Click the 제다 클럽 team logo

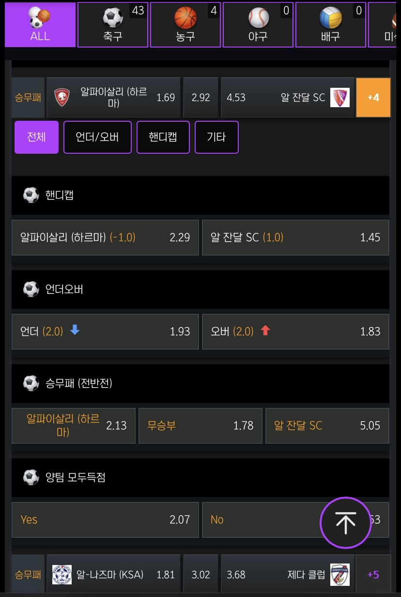(339, 575)
